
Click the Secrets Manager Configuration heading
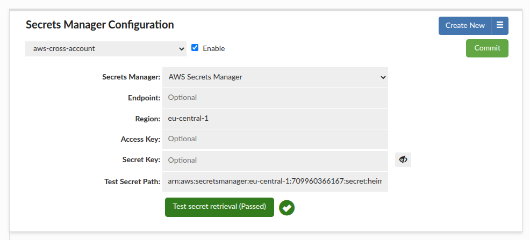(x=100, y=25)
